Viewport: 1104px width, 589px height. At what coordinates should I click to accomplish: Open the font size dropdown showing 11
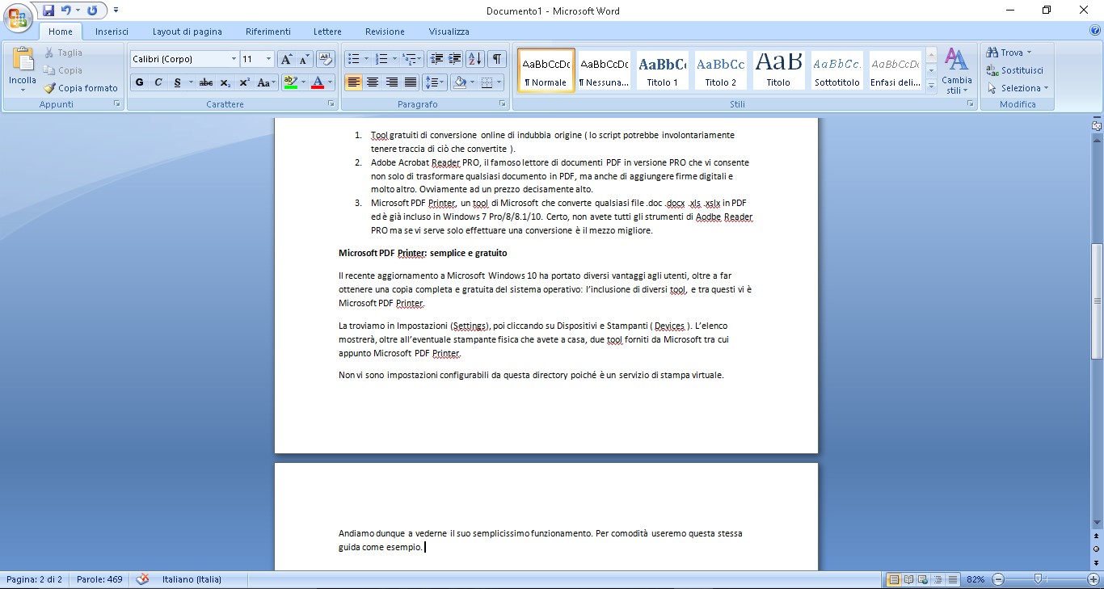pyautogui.click(x=269, y=59)
